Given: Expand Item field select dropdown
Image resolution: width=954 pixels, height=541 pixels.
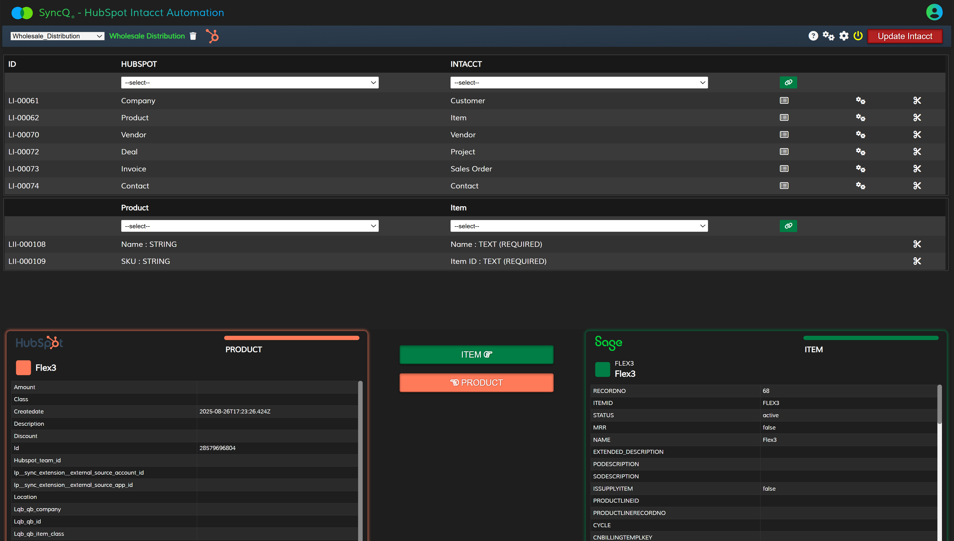Looking at the screenshot, I should 579,226.
